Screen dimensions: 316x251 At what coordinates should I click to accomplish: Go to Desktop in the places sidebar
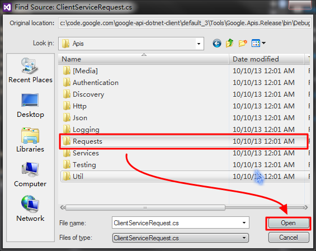(30, 105)
